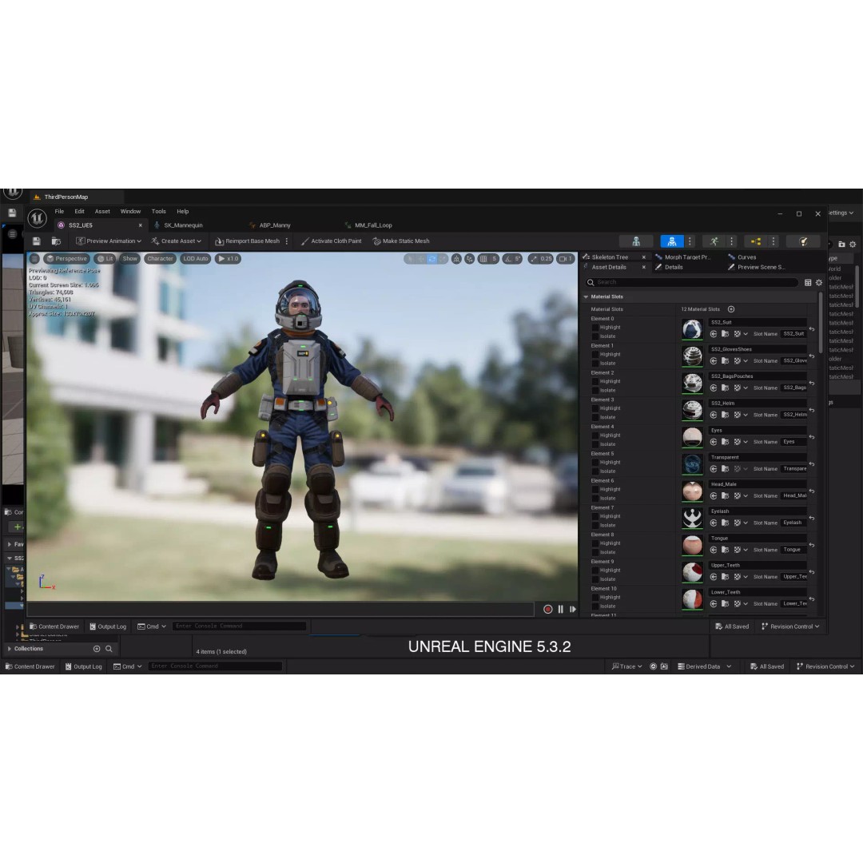Open the File menu
863x863 pixels.
[x=59, y=211]
